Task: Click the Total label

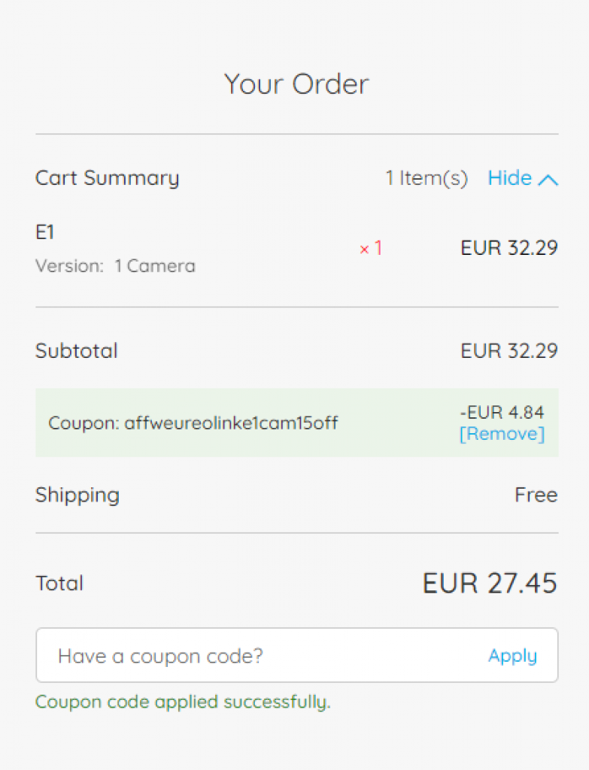Action: [59, 584]
